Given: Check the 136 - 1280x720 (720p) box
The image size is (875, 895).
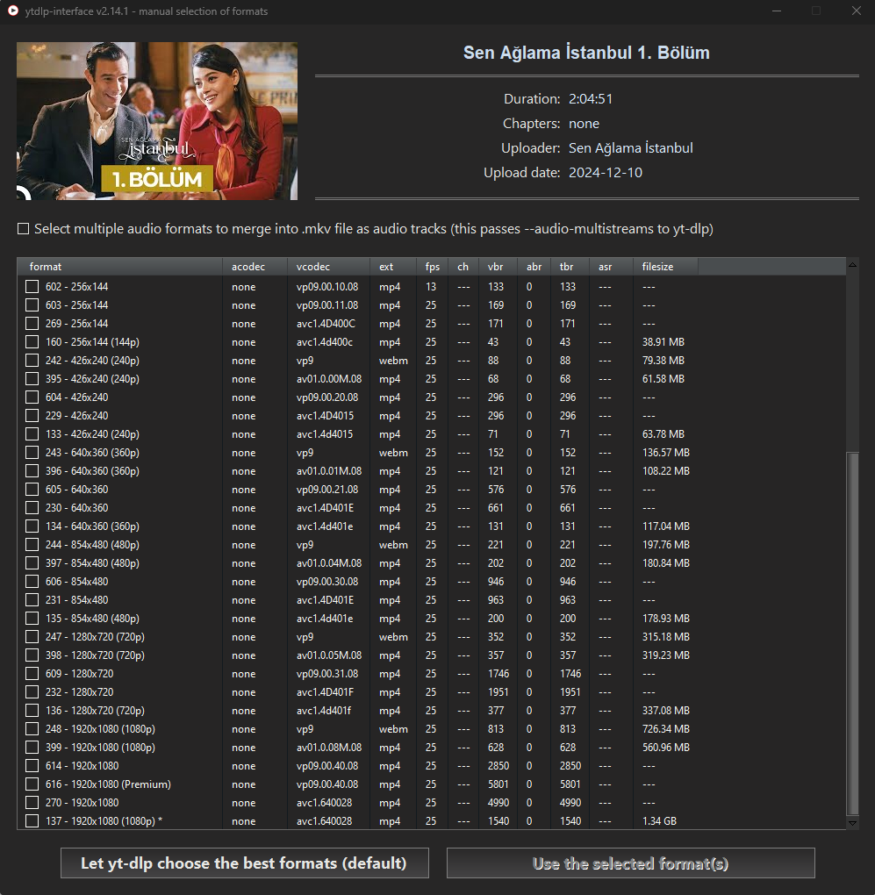Looking at the screenshot, I should point(32,710).
